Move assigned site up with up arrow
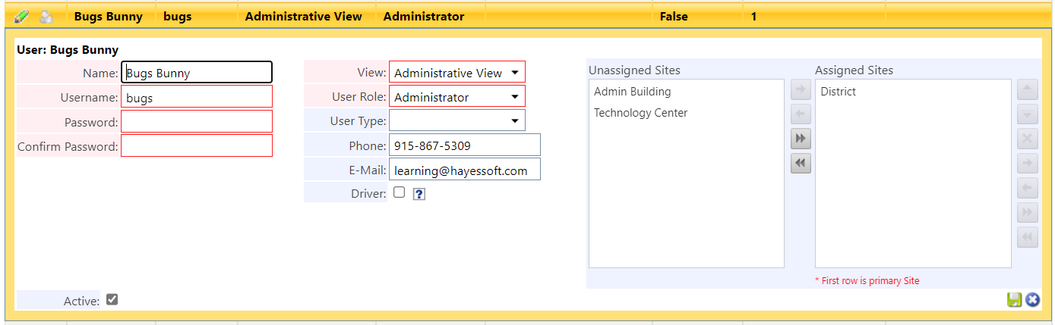Screen dimensions: 1055x325 (1027, 90)
